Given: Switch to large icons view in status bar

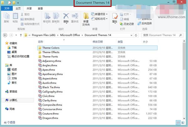Looking at the screenshot, I should [183, 122].
